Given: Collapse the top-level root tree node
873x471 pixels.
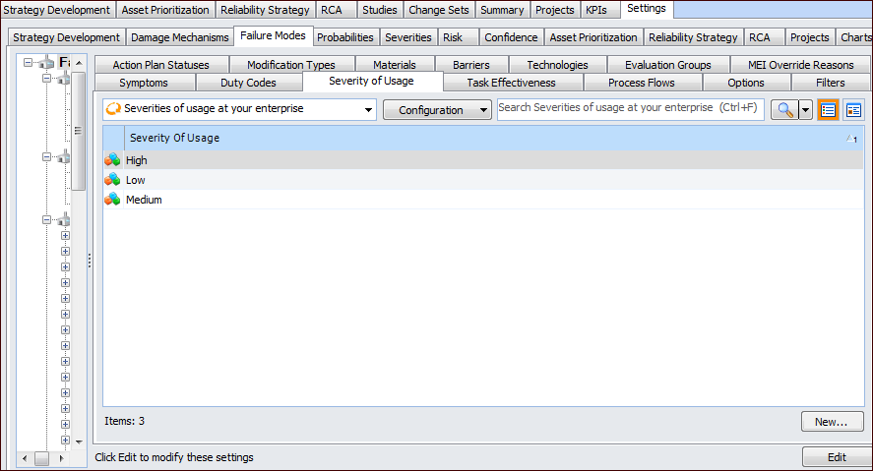Looking at the screenshot, I should (x=28, y=63).
